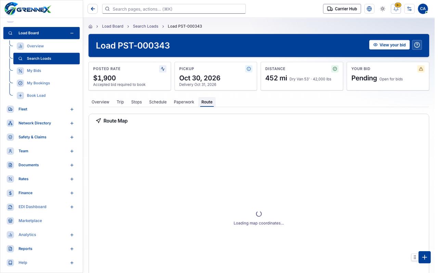Switch to the Trip tab
The width and height of the screenshot is (438, 273).
click(x=120, y=102)
